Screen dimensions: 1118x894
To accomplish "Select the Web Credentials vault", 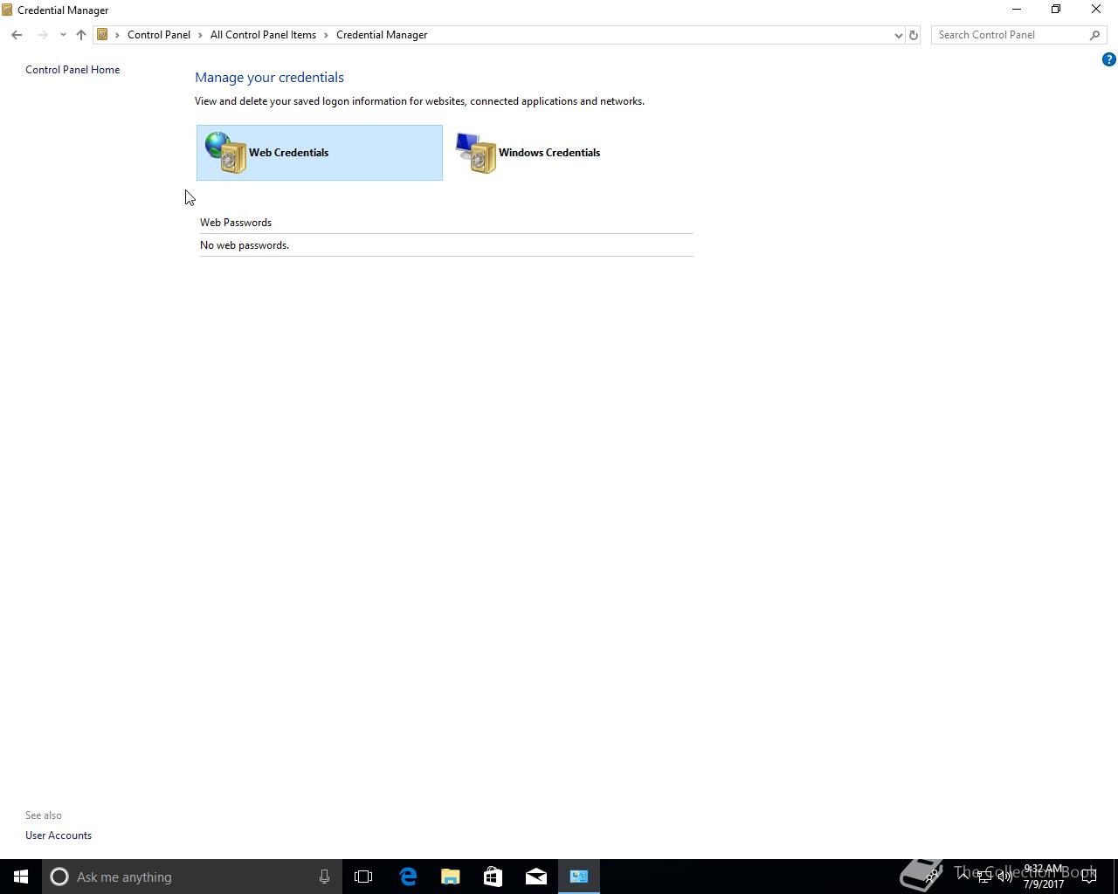I will point(319,153).
